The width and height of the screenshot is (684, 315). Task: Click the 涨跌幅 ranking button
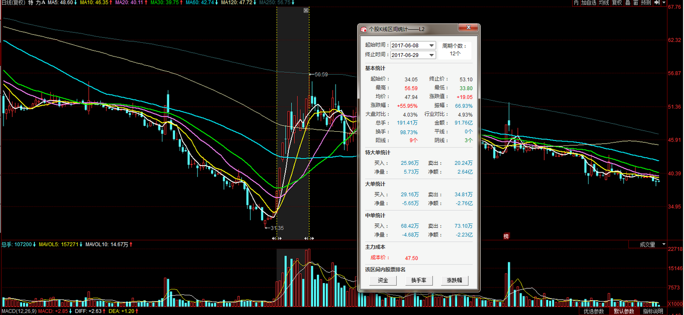coord(454,281)
